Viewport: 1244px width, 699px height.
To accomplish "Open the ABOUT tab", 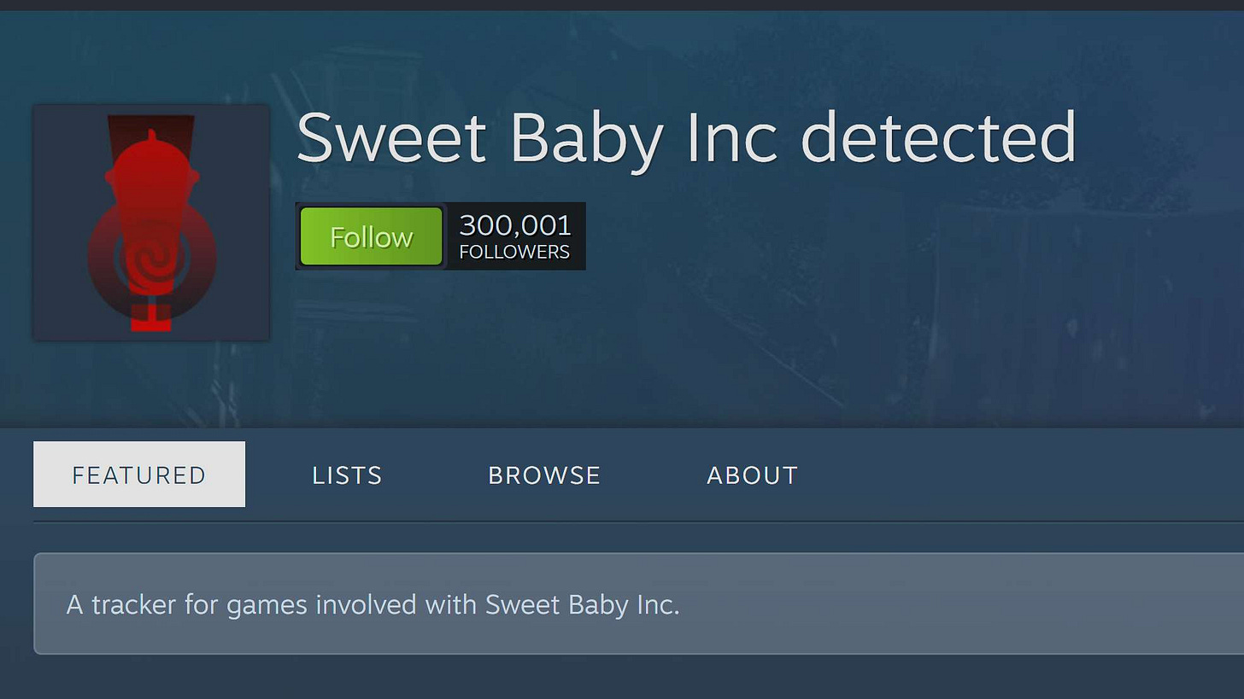I will click(x=752, y=475).
